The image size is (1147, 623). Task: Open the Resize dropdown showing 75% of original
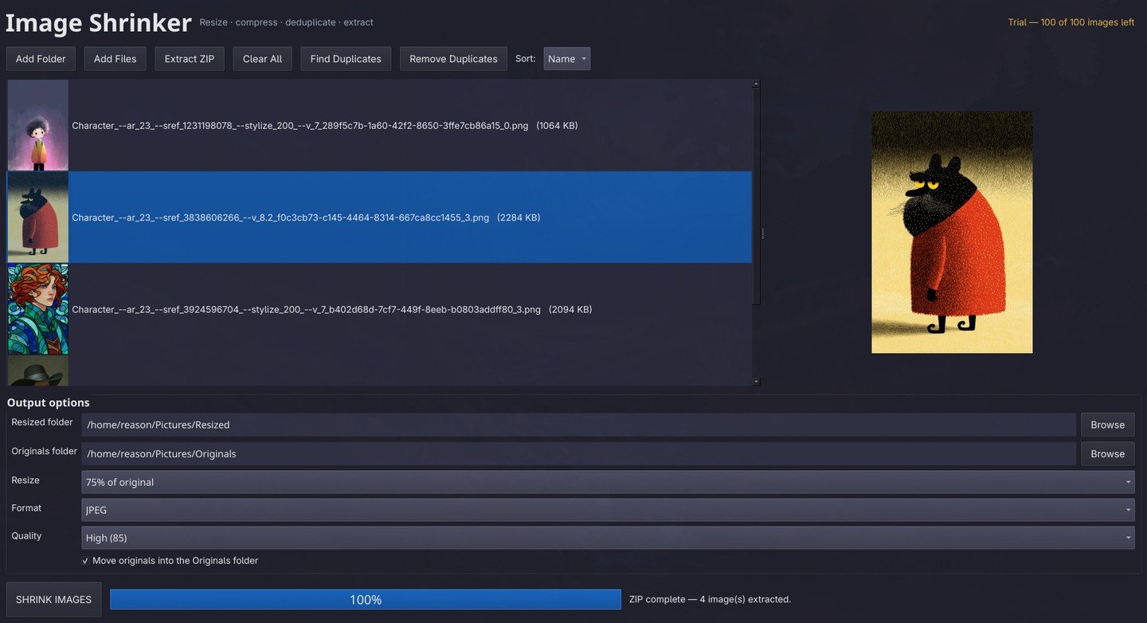tap(608, 482)
